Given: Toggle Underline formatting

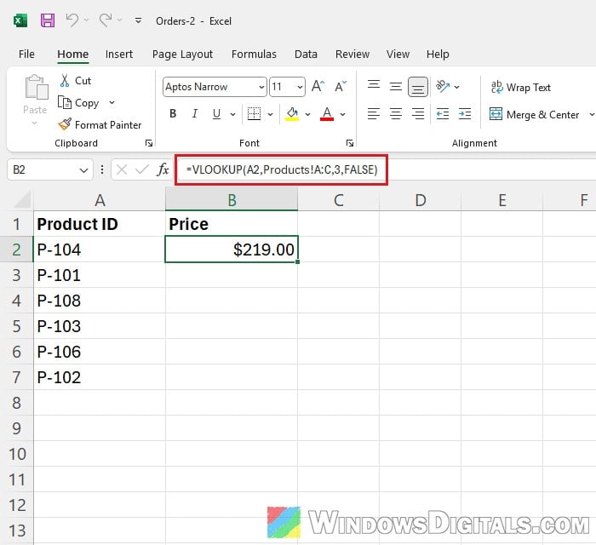Looking at the screenshot, I should point(216,113).
